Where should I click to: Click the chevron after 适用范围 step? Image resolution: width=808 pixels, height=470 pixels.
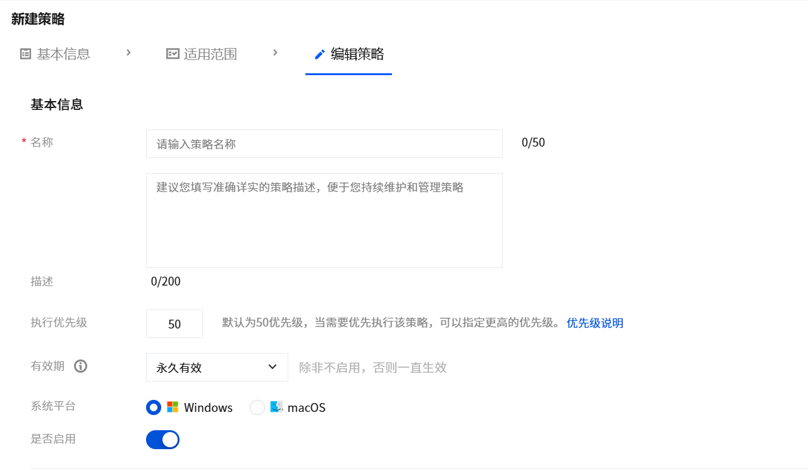[275, 52]
